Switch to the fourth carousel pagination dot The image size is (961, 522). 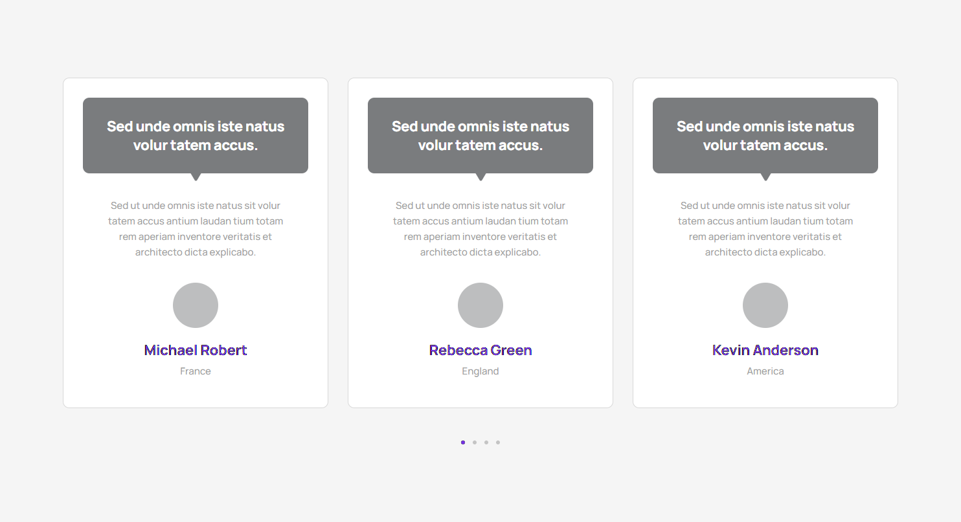tap(498, 442)
